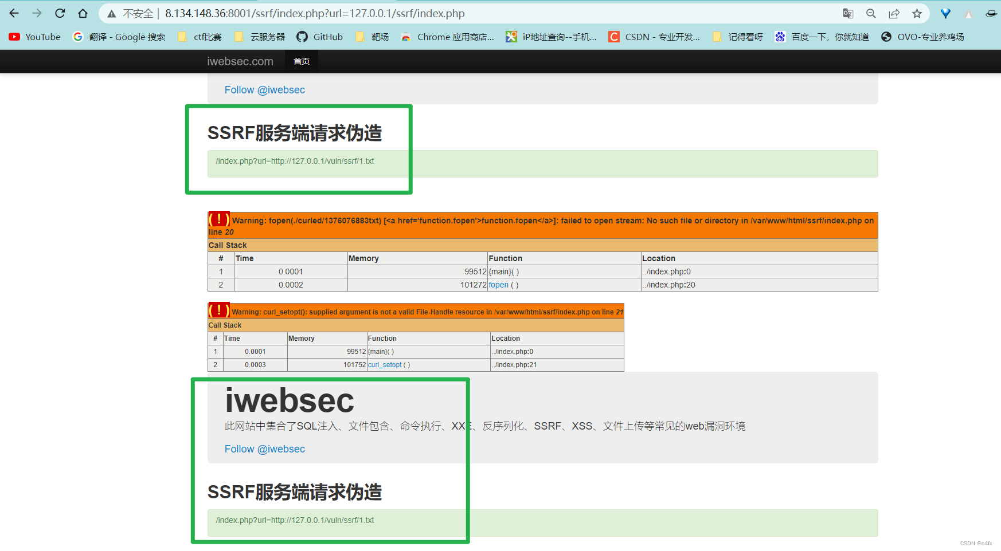Screen dimensions: 1001x551
Task: Open the browser home page
Action: pos(83,13)
